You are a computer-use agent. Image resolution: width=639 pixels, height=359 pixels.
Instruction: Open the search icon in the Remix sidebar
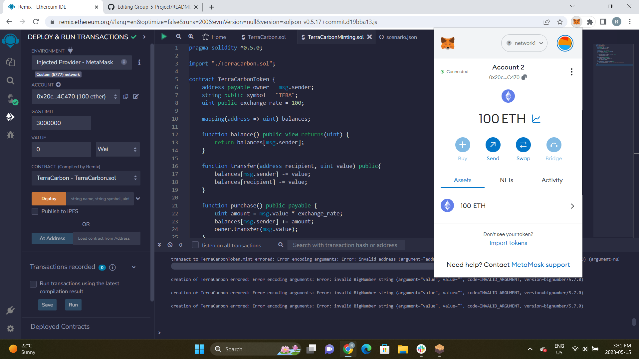pyautogui.click(x=10, y=80)
